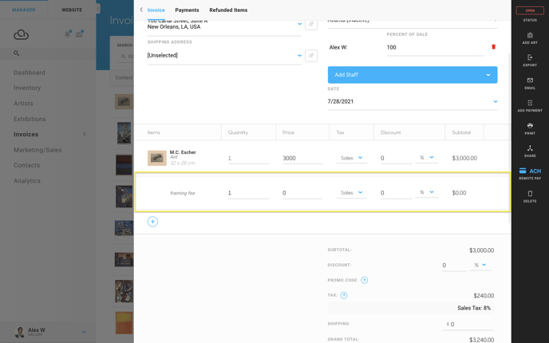Open the Shipping Address Unselected dropdown
Screen dimensions: 549x343
pyautogui.click(x=224, y=55)
